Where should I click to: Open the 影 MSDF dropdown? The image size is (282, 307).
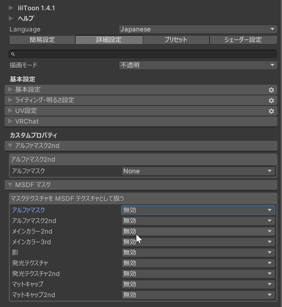(x=198, y=253)
